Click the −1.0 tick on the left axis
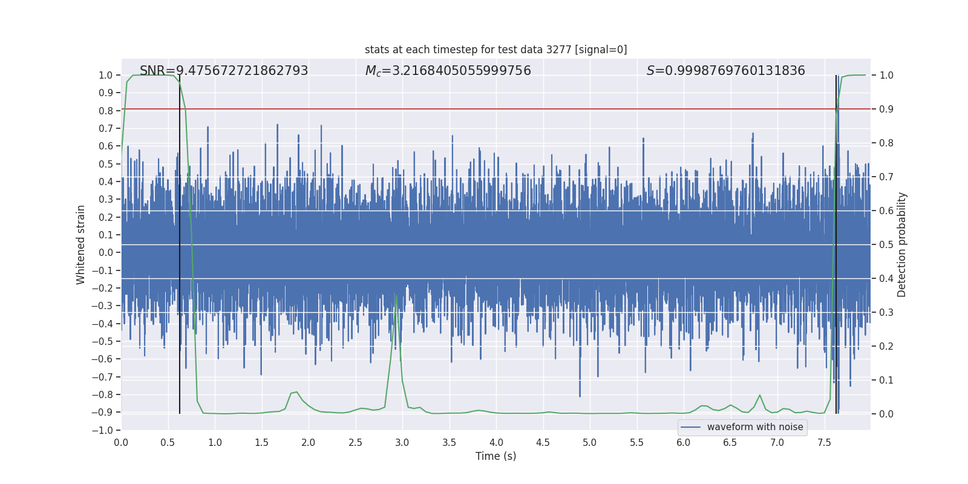 [102, 430]
